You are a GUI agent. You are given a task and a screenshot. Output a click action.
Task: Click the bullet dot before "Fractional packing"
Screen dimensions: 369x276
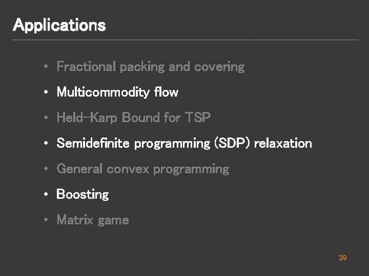pos(46,67)
